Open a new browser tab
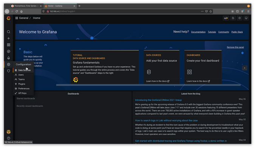The image size is (255, 148). point(79,6)
